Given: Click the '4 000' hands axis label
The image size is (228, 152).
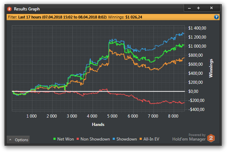Looking at the screenshot, I should (x=92, y=116).
